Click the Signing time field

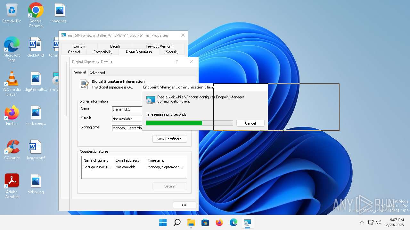(127, 128)
